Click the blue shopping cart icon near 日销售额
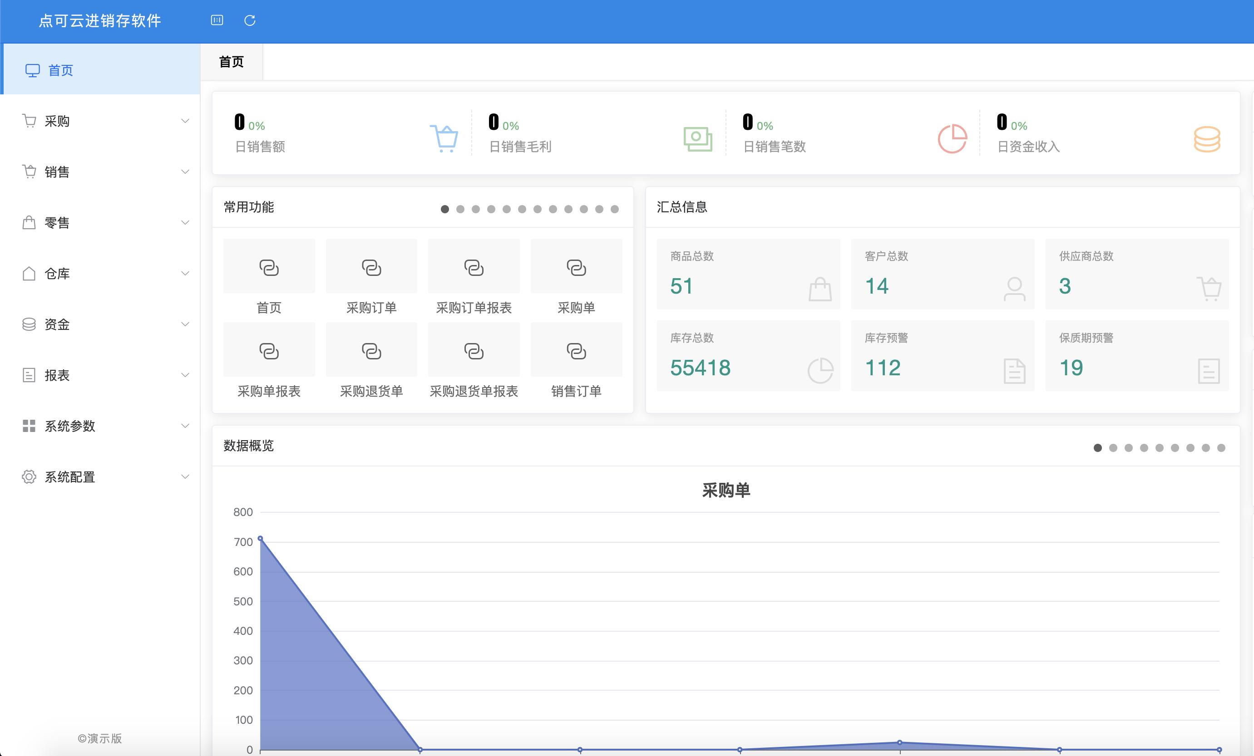The width and height of the screenshot is (1254, 756). 445,137
